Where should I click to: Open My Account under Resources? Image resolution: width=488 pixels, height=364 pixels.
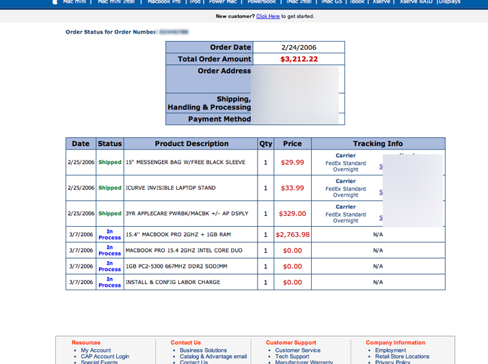coord(96,350)
